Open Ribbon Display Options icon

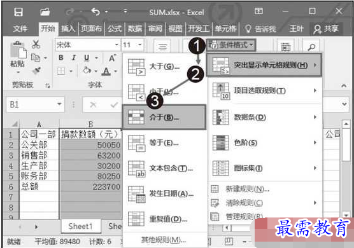(258, 11)
